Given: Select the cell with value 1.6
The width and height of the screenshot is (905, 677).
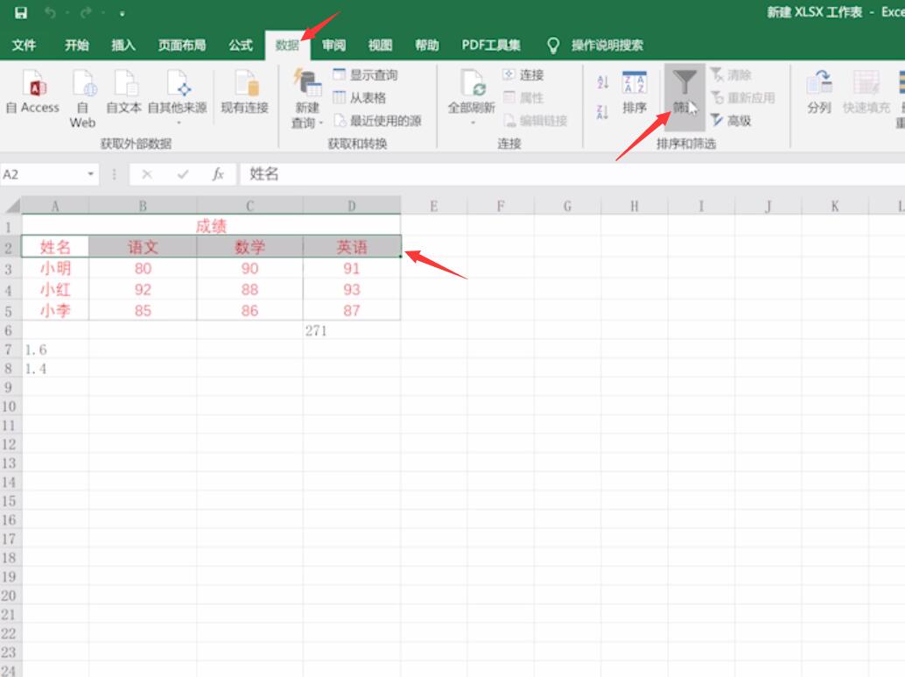Looking at the screenshot, I should 55,349.
